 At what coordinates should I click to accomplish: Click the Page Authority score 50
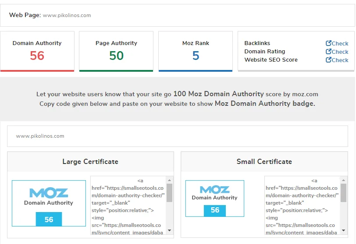(x=116, y=56)
